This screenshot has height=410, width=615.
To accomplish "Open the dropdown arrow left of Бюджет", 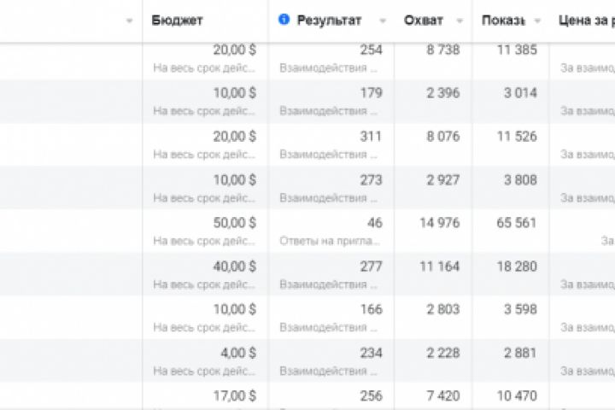I will coord(129,20).
